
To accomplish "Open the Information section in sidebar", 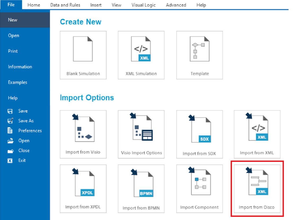I will [20, 67].
